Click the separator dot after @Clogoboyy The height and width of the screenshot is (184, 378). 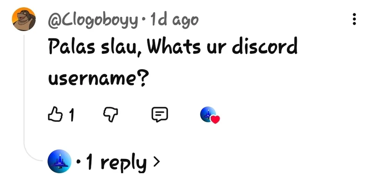[x=144, y=19]
